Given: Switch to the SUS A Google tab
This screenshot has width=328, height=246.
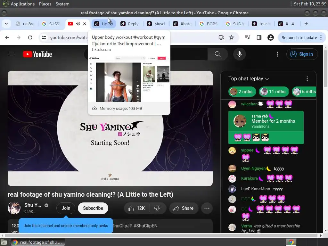Looking at the screenshot, I should pos(235,24).
